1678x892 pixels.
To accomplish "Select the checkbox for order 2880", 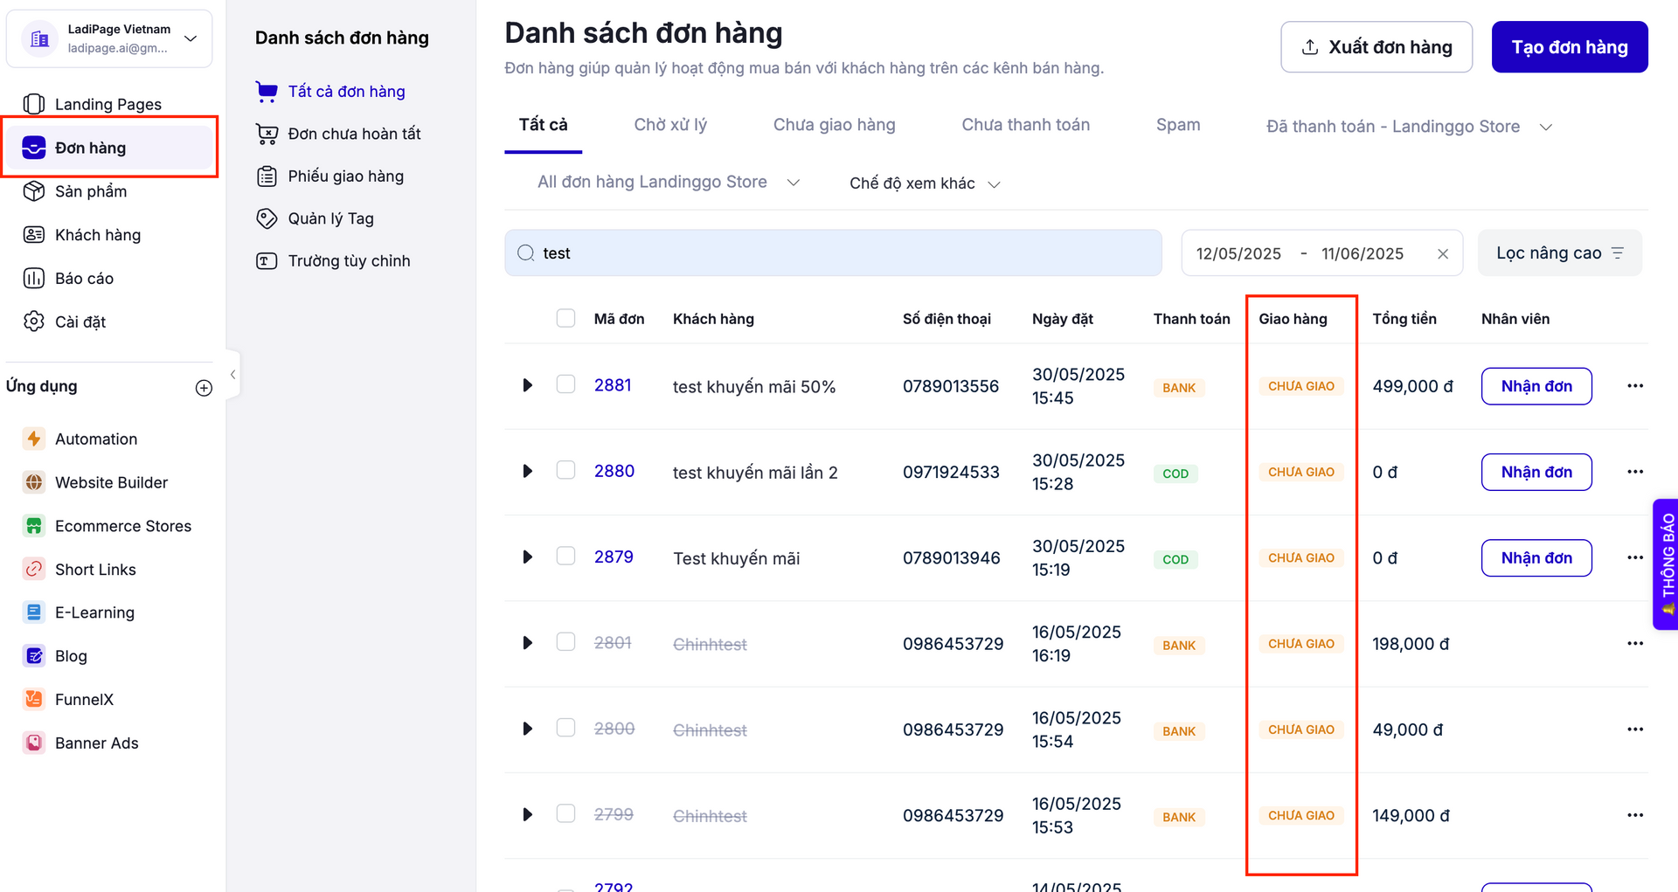I will [x=565, y=470].
